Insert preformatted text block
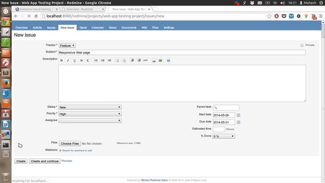Screen dimensions: 325x183 146,60
